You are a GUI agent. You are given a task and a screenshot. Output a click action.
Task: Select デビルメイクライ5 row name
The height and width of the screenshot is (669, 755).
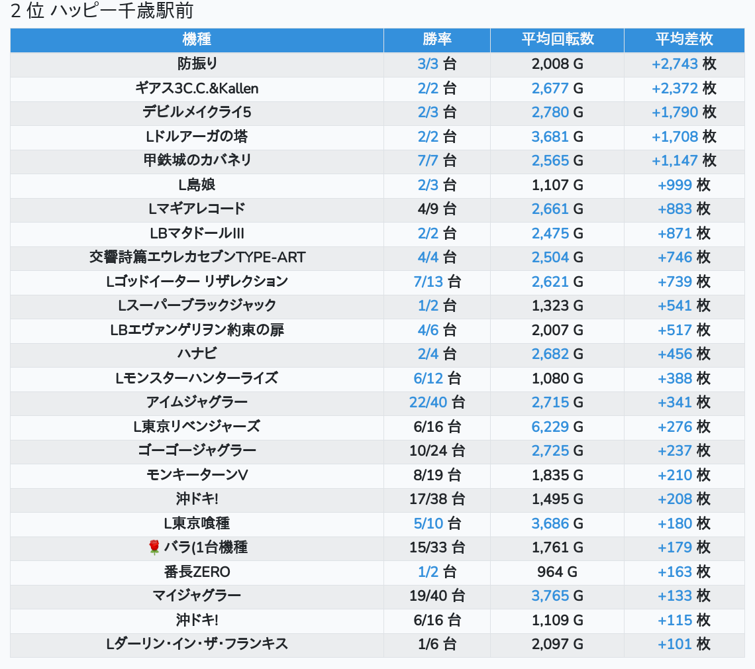197,112
